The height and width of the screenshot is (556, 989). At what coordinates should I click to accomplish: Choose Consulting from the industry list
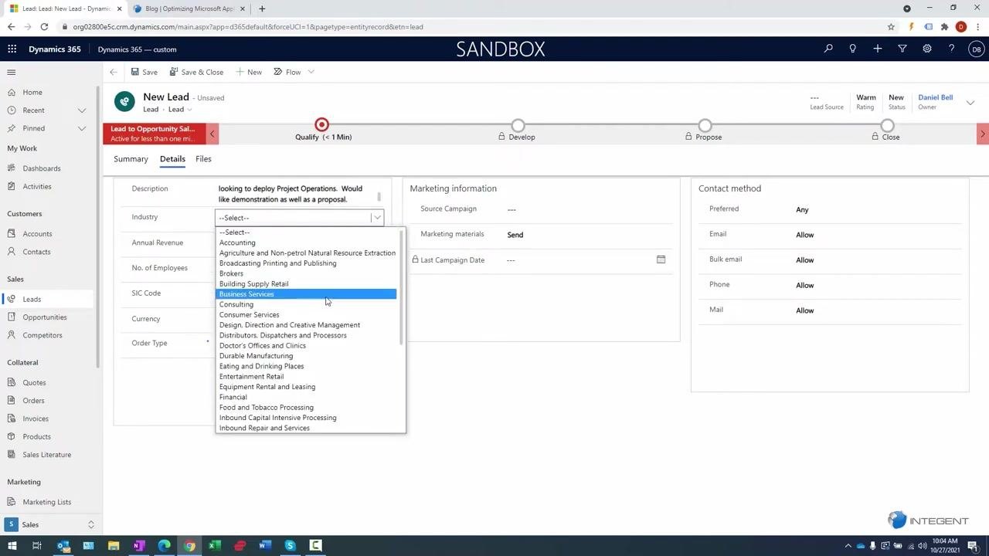236,304
